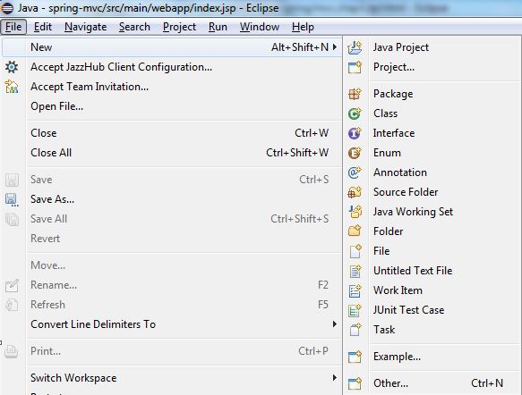The height and width of the screenshot is (395, 522).
Task: Click the Save As floppy disk icon
Action: click(x=12, y=199)
